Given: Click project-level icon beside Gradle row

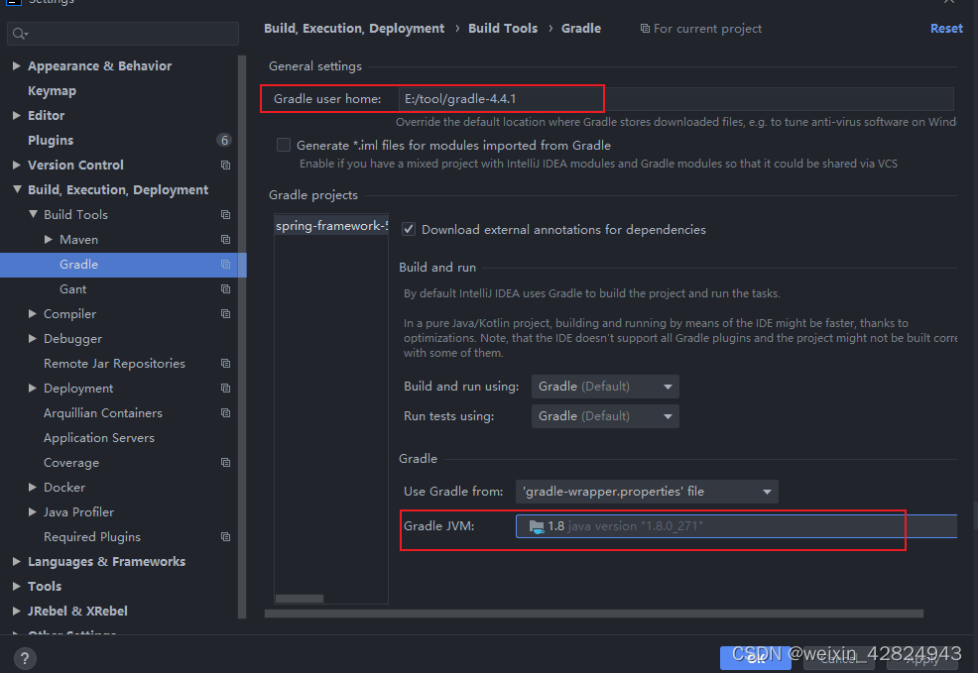Looking at the screenshot, I should coord(226,265).
